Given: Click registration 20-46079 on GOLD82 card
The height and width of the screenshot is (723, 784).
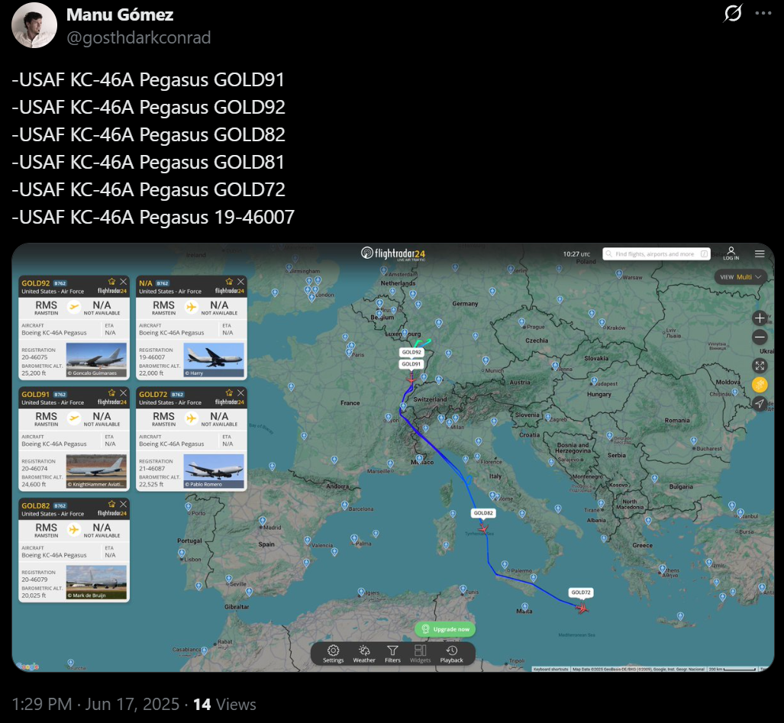Looking at the screenshot, I should (x=34, y=579).
